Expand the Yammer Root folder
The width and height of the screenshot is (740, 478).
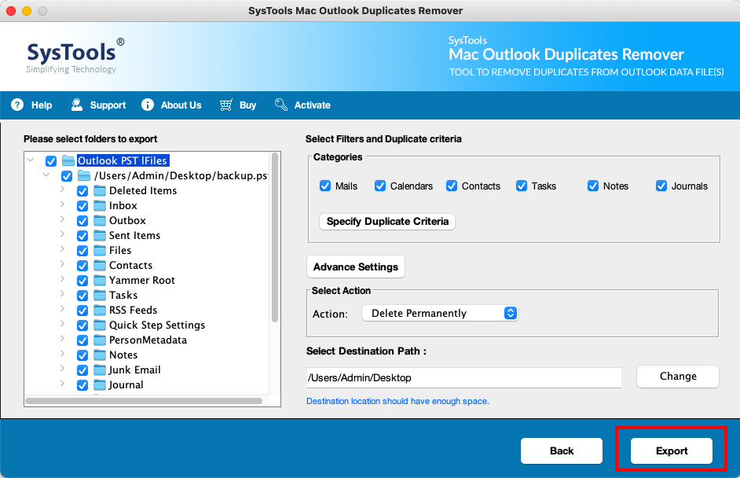[x=62, y=278]
